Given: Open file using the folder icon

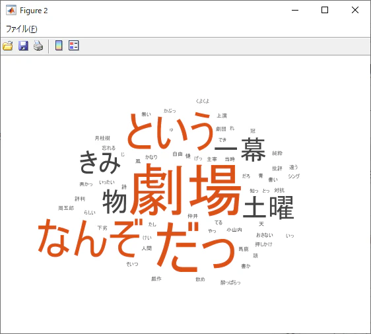Looking at the screenshot, I should (x=8, y=46).
